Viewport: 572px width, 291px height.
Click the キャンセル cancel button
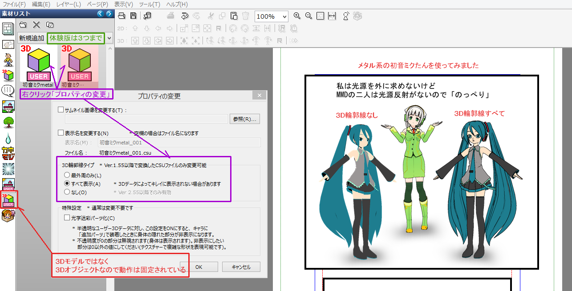point(241,267)
